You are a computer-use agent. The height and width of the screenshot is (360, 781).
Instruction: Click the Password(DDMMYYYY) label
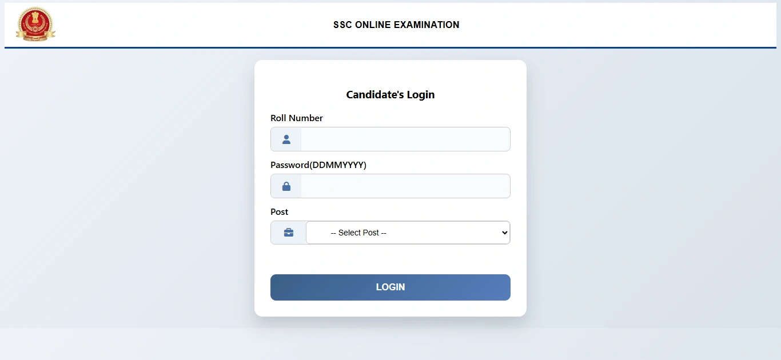318,165
